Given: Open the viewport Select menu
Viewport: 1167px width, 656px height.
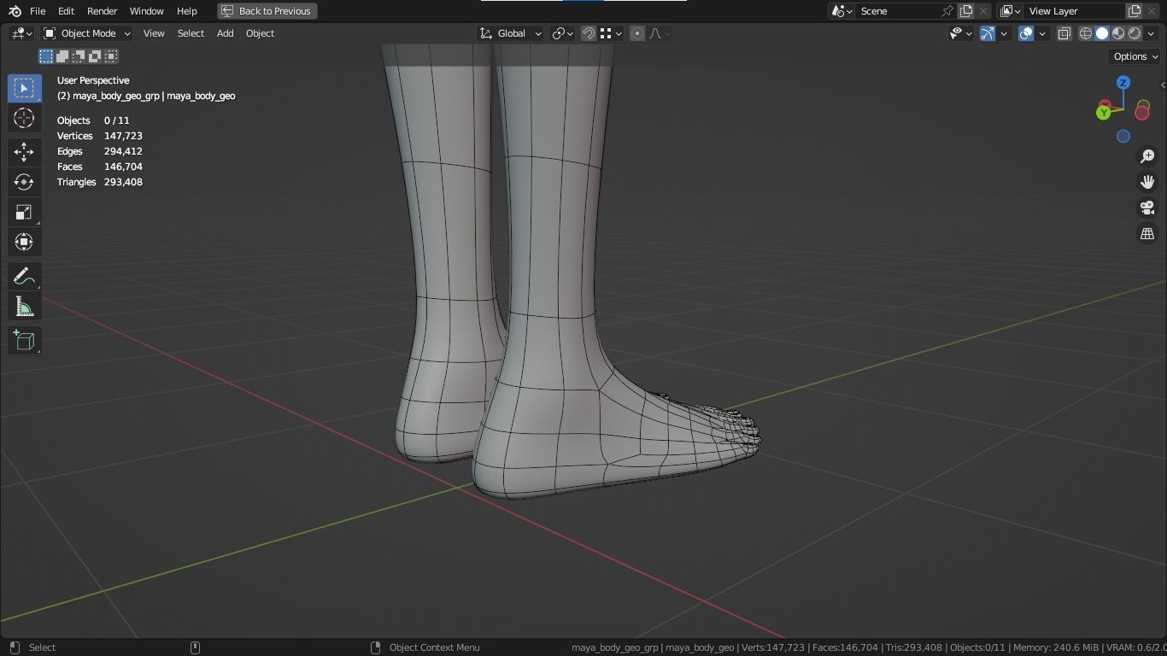Looking at the screenshot, I should click(x=191, y=33).
